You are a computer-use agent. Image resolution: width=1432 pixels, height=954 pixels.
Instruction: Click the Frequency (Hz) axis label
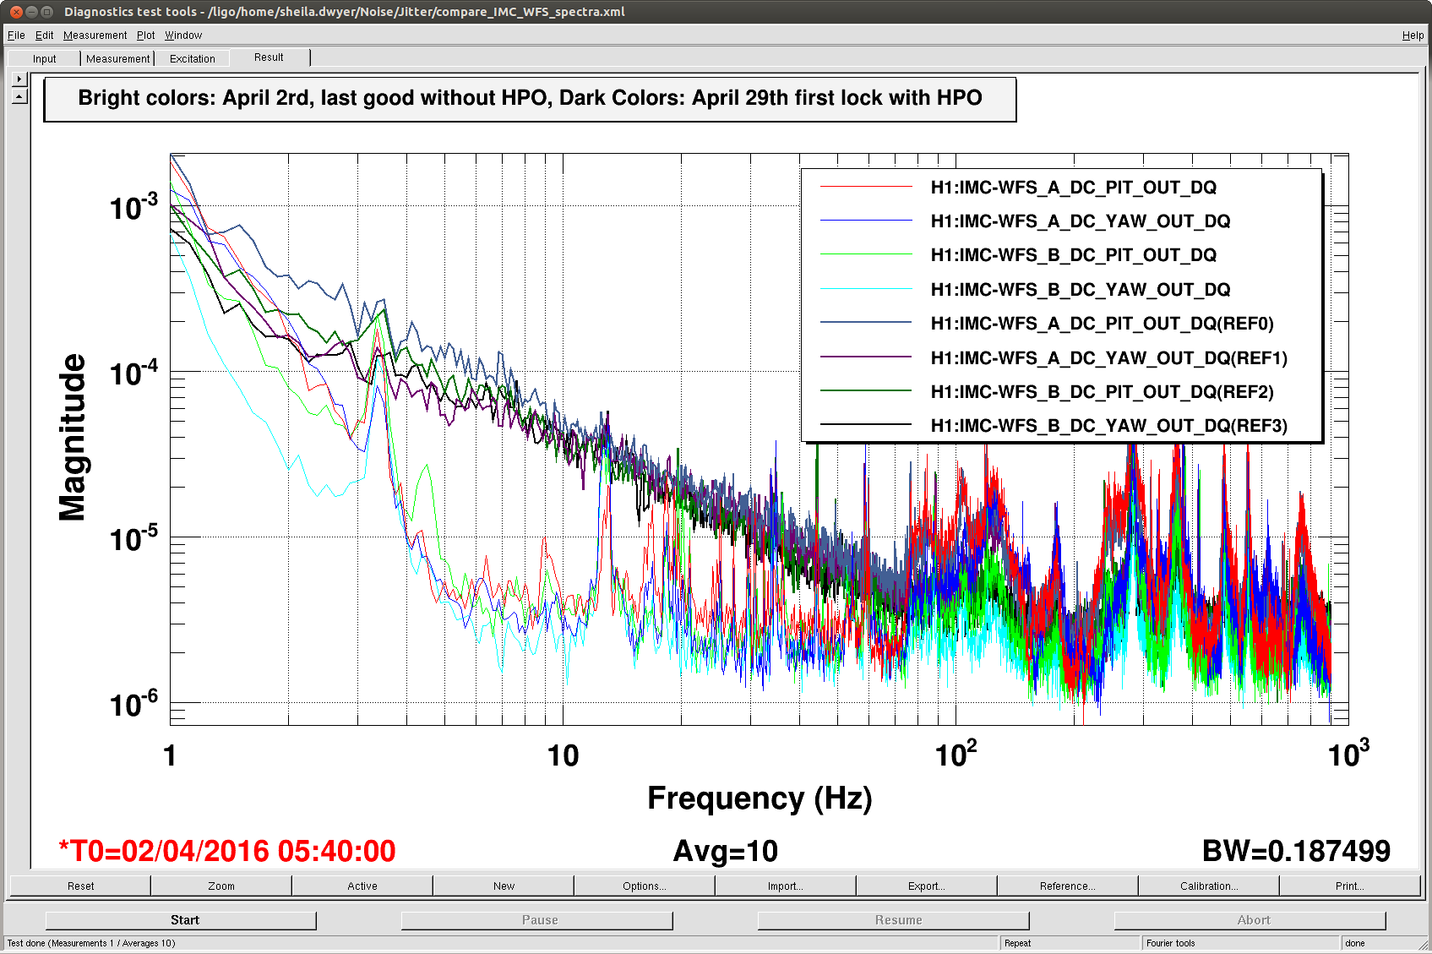click(760, 798)
